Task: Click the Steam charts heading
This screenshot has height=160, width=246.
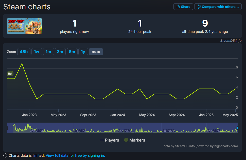Action: coord(27,7)
